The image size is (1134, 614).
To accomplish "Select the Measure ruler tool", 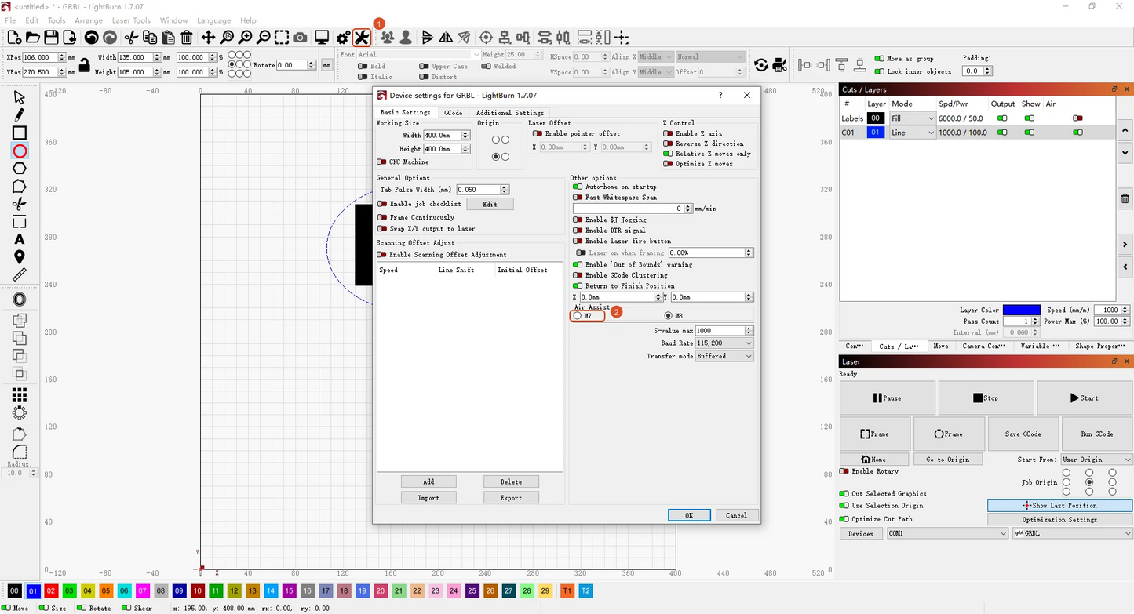I will click(x=20, y=274).
